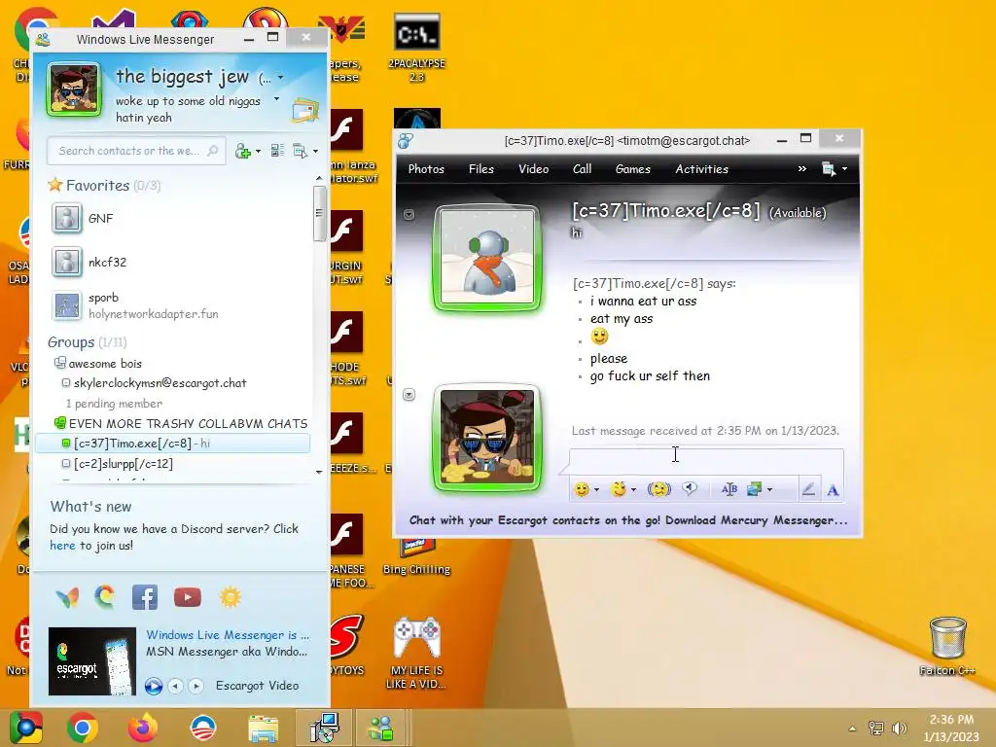Click the Download Mercury Messenger banner link

point(628,520)
